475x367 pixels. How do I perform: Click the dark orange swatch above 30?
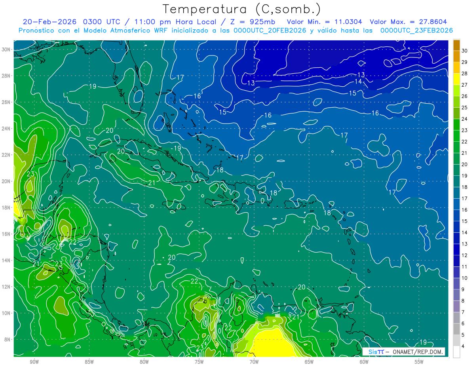456,45
